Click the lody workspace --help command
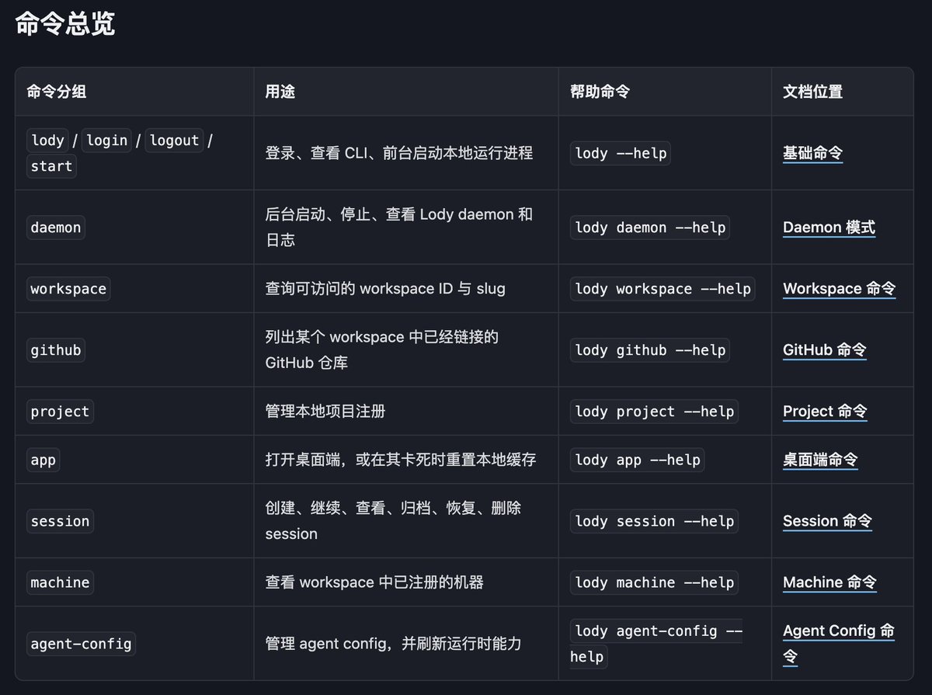Screen dimensions: 932x695 [x=662, y=289]
